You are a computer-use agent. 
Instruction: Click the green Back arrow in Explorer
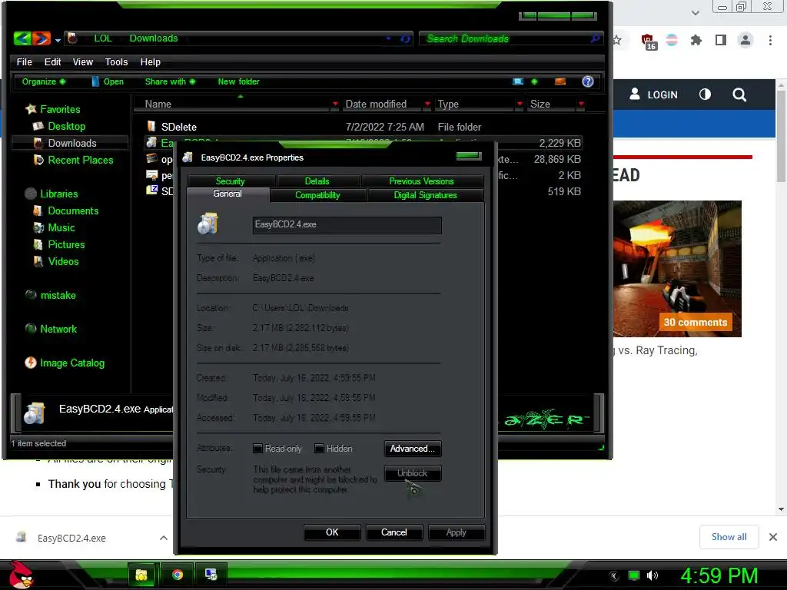click(x=22, y=38)
